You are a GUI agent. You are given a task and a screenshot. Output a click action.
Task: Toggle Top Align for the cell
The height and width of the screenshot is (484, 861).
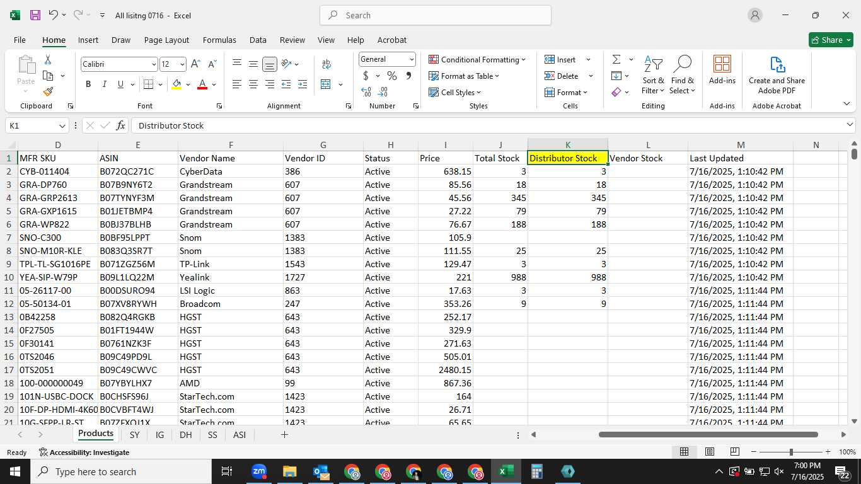pos(237,64)
